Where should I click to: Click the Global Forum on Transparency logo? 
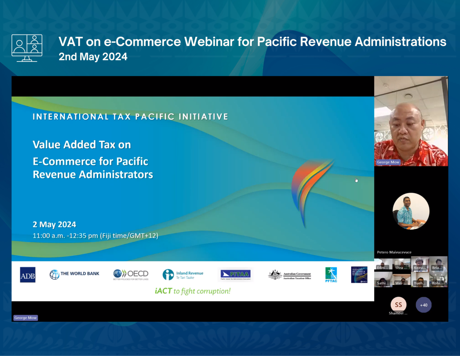[359, 275]
